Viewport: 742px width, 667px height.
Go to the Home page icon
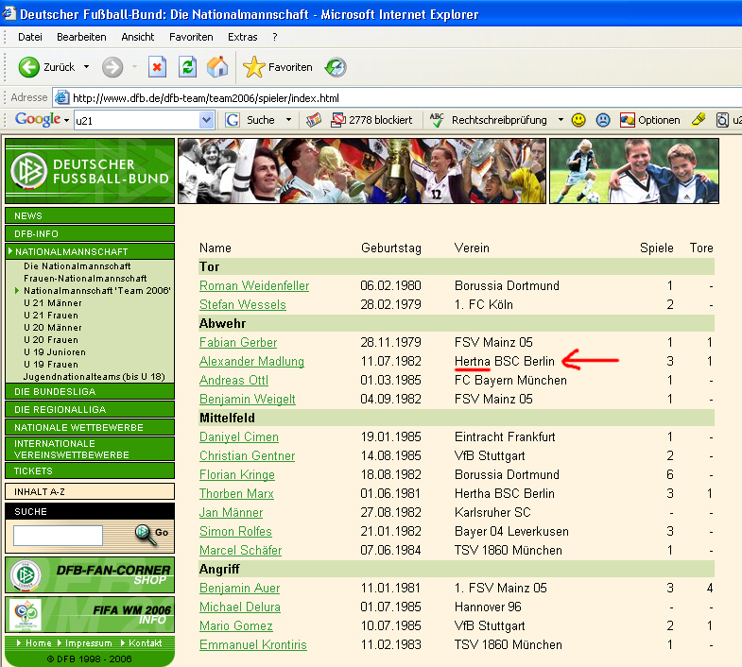click(x=217, y=67)
